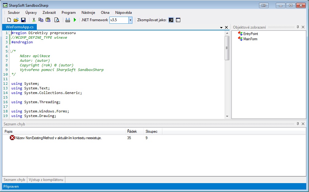Viewport: 309px width, 192px height.
Task: Select windowed application compile mode
Action: 178,20
